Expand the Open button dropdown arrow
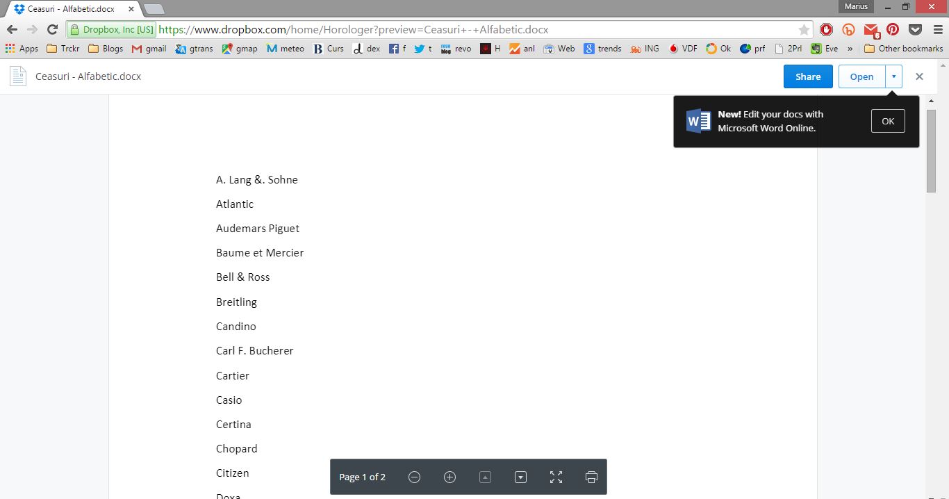Image resolution: width=949 pixels, height=499 pixels. pos(893,76)
